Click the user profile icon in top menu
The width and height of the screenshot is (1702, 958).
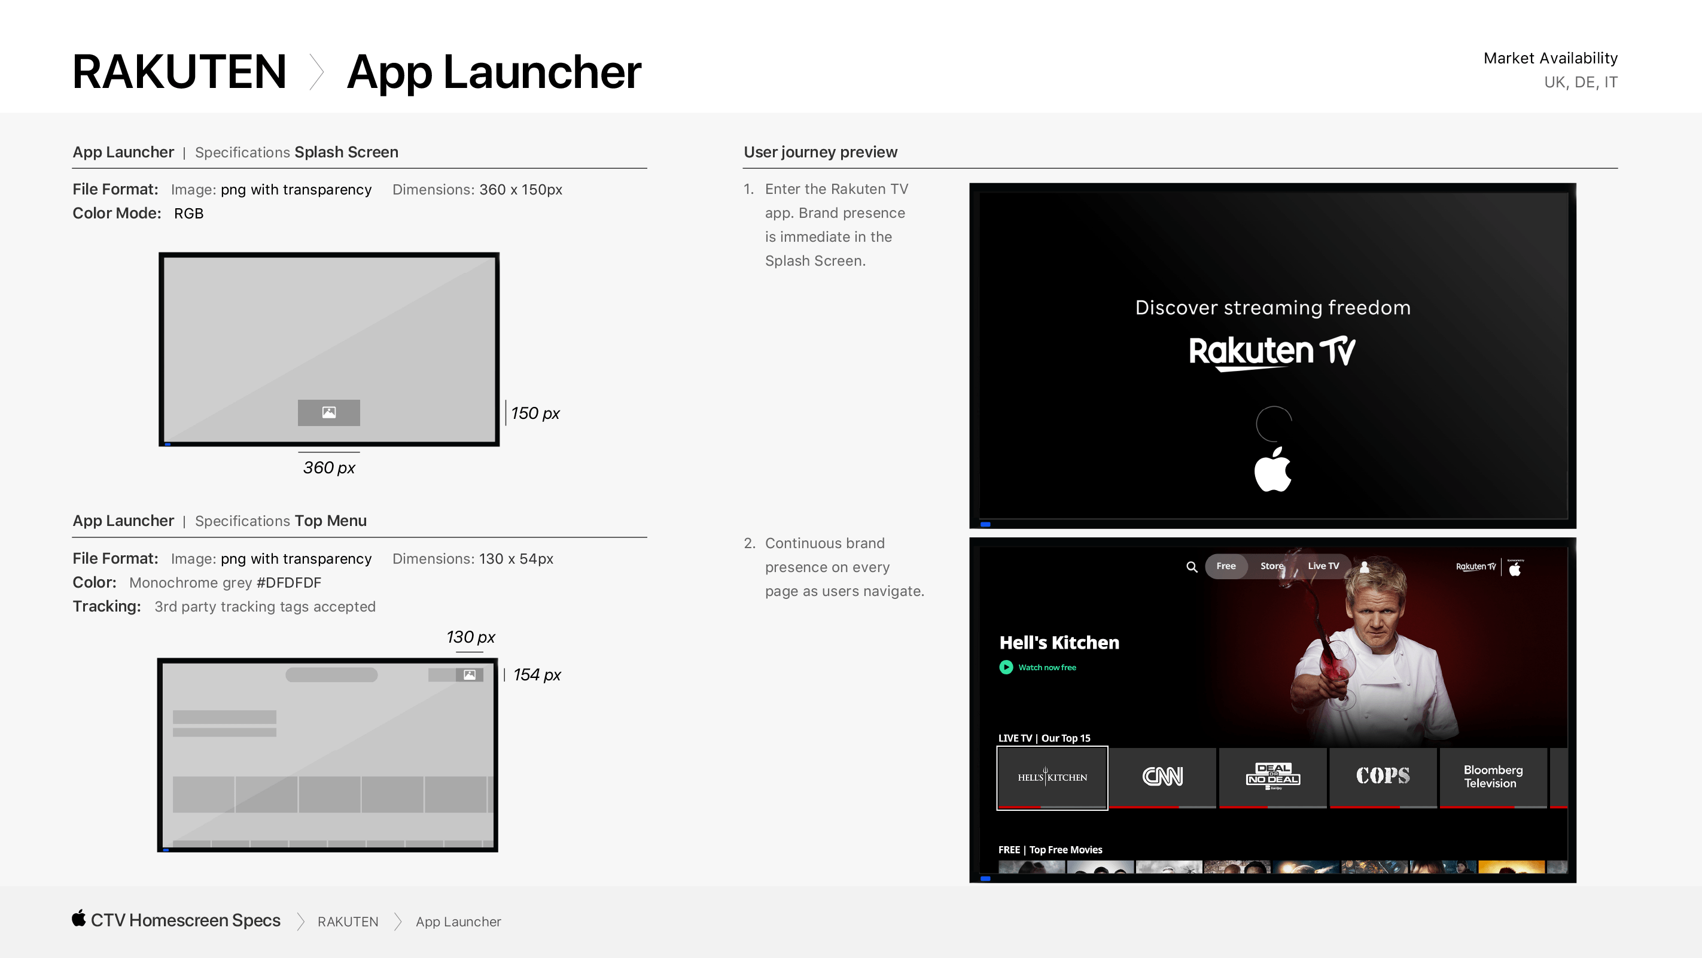[1365, 567]
